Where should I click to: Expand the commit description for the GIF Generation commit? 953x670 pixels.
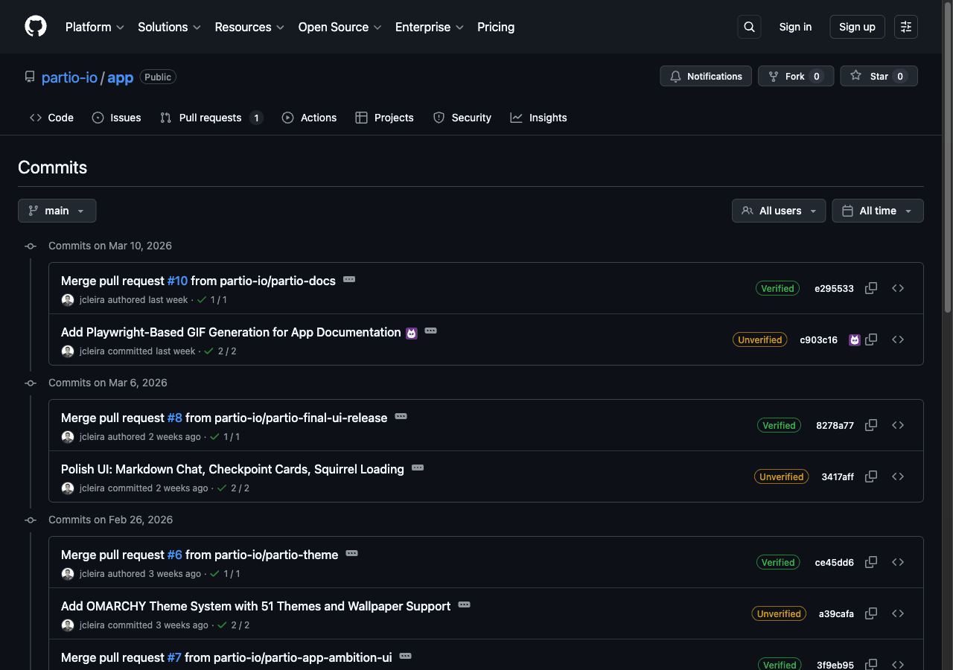431,330
